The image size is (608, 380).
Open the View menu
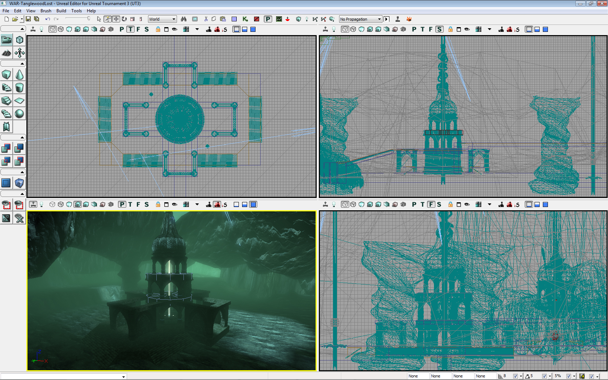point(31,11)
